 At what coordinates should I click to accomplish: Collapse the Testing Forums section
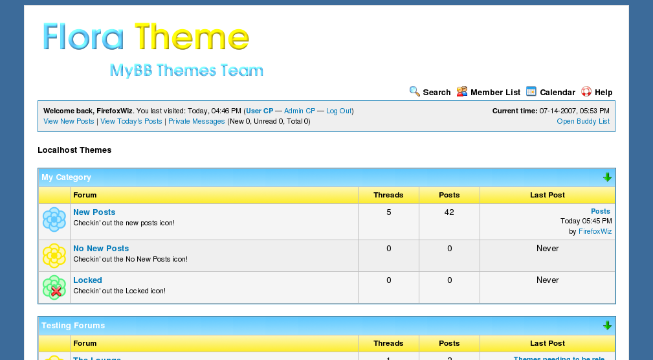point(607,326)
